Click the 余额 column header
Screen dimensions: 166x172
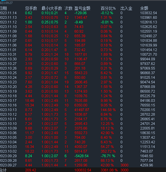click(144, 8)
